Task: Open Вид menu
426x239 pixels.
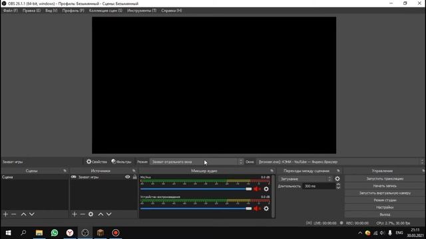Action: (51, 11)
